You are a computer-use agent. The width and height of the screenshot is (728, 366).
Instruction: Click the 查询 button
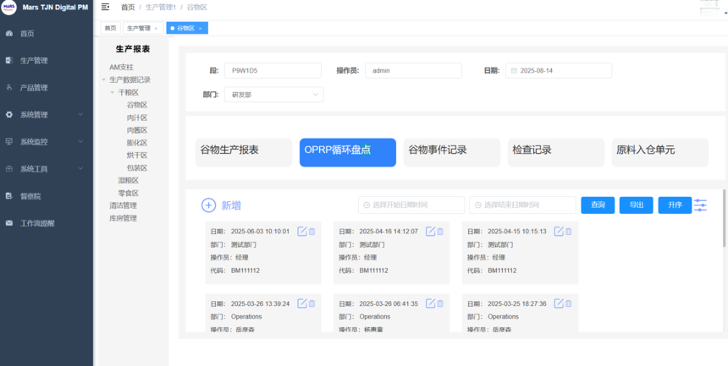pos(598,205)
